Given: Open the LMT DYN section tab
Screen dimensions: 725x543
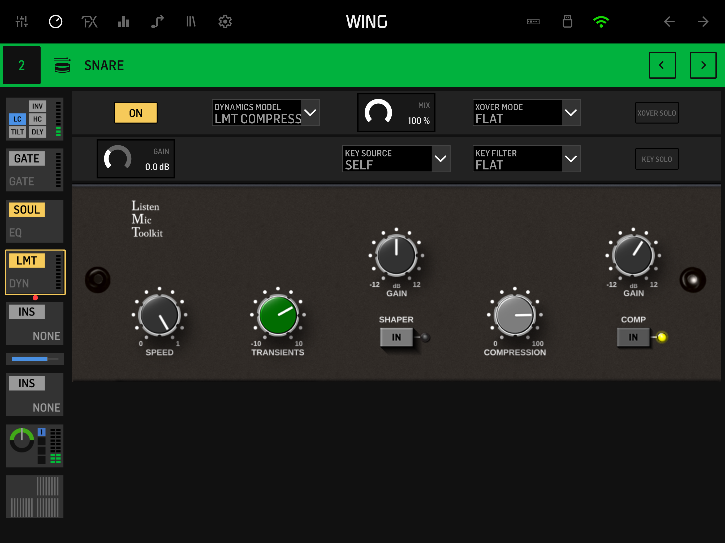Looking at the screenshot, I should pos(35,272).
